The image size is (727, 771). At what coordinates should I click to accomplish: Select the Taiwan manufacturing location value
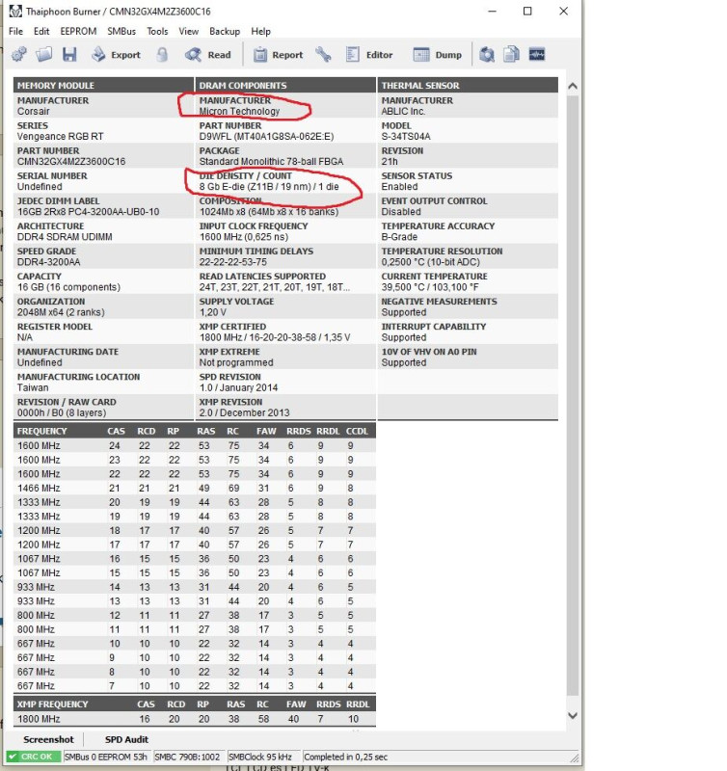pyautogui.click(x=33, y=388)
